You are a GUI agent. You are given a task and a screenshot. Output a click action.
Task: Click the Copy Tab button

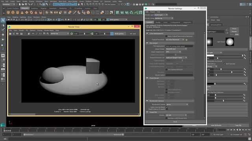[238, 125]
